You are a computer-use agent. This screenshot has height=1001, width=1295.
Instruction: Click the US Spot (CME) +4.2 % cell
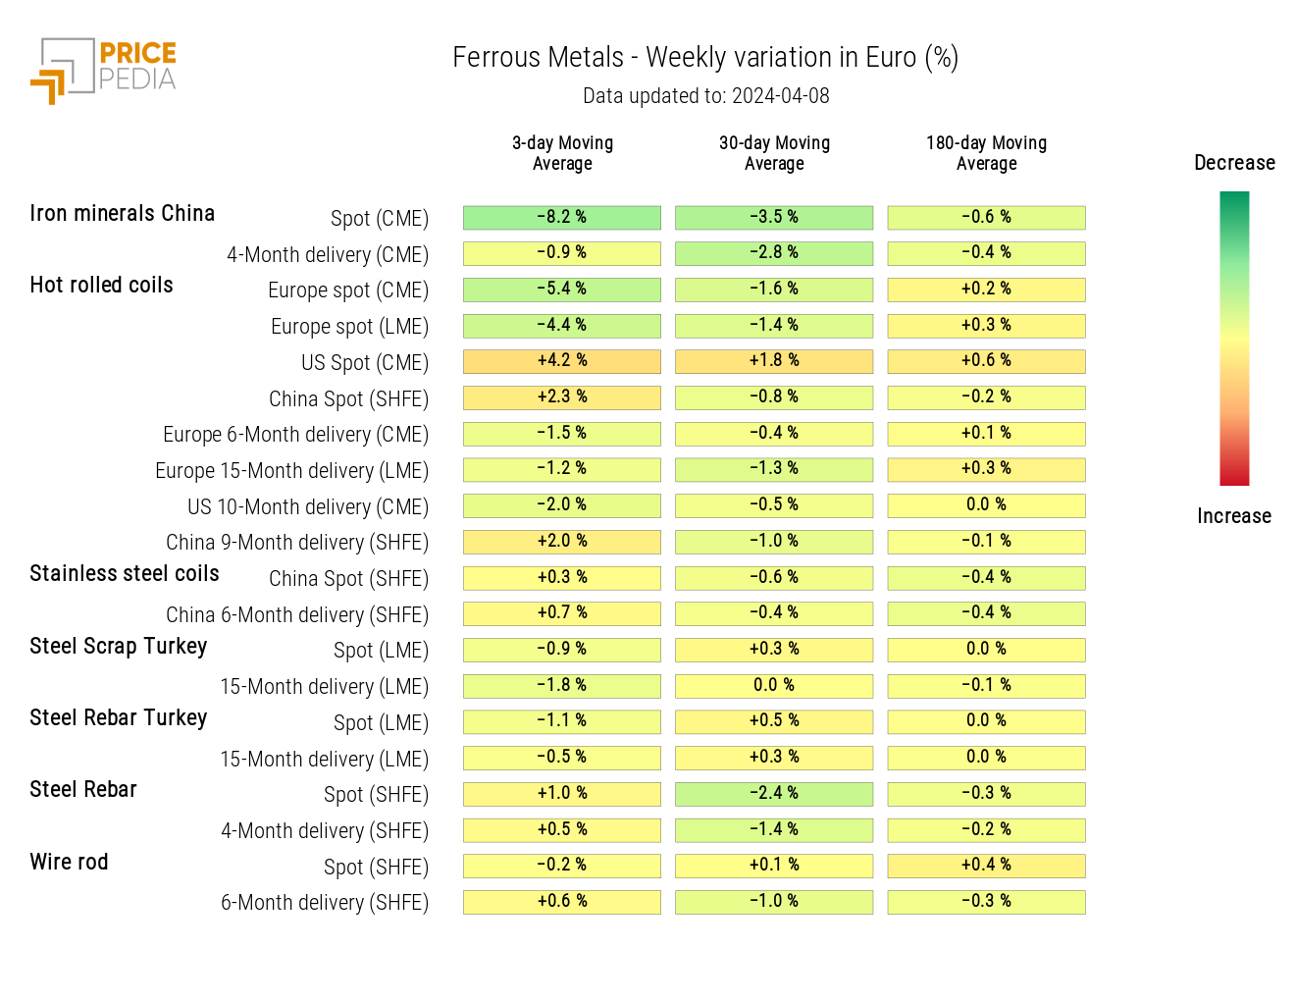click(x=562, y=361)
